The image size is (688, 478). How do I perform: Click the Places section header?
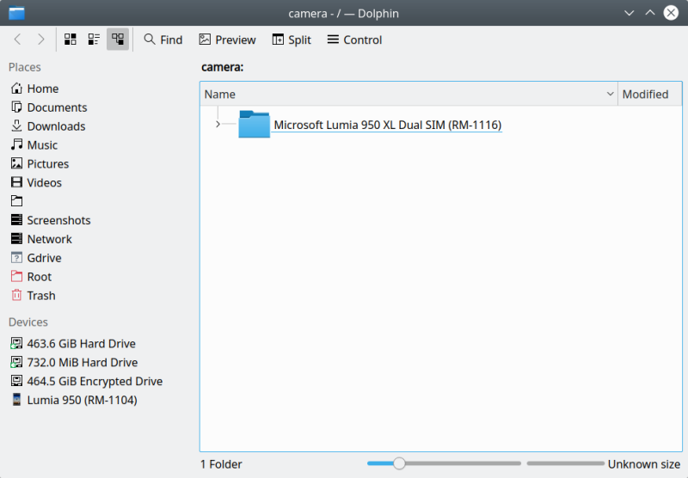click(25, 67)
